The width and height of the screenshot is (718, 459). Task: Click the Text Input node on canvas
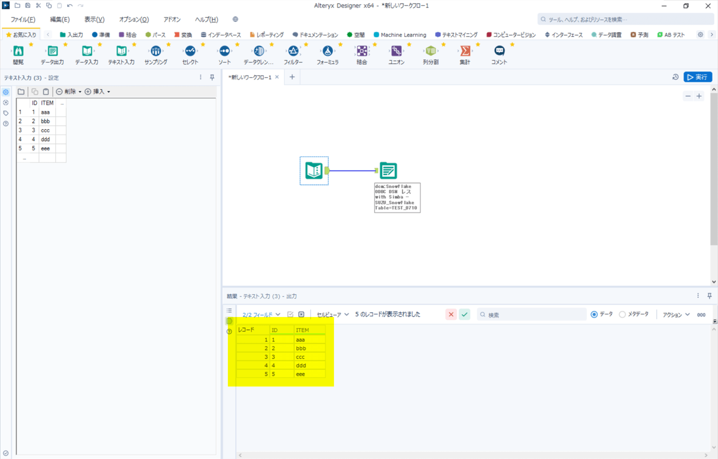click(314, 171)
